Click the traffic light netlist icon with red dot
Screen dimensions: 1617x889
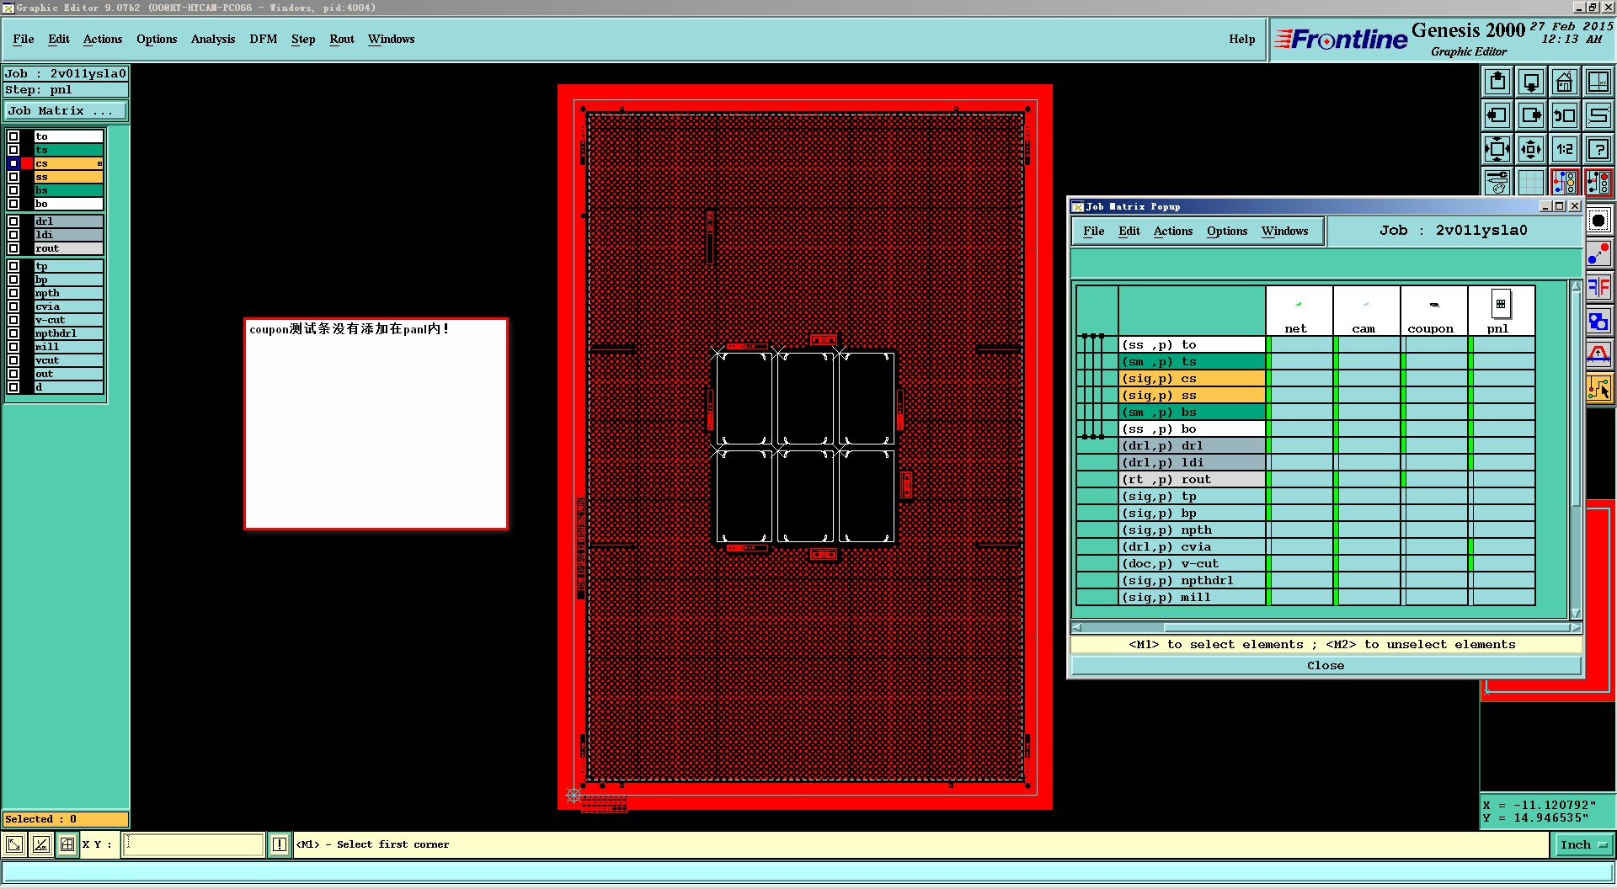tap(1598, 182)
